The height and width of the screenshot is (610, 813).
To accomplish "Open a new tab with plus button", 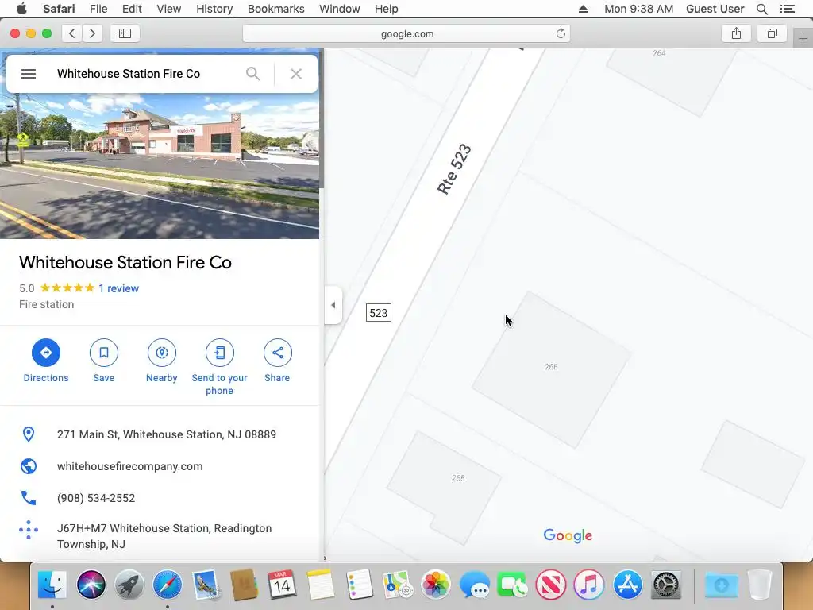I will [x=803, y=39].
